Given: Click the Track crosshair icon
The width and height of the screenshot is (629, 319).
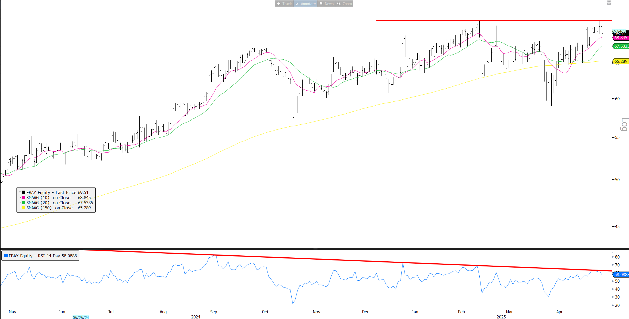Looking at the screenshot, I should [279, 4].
